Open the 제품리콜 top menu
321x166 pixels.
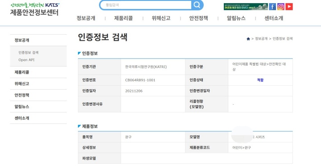point(123,18)
